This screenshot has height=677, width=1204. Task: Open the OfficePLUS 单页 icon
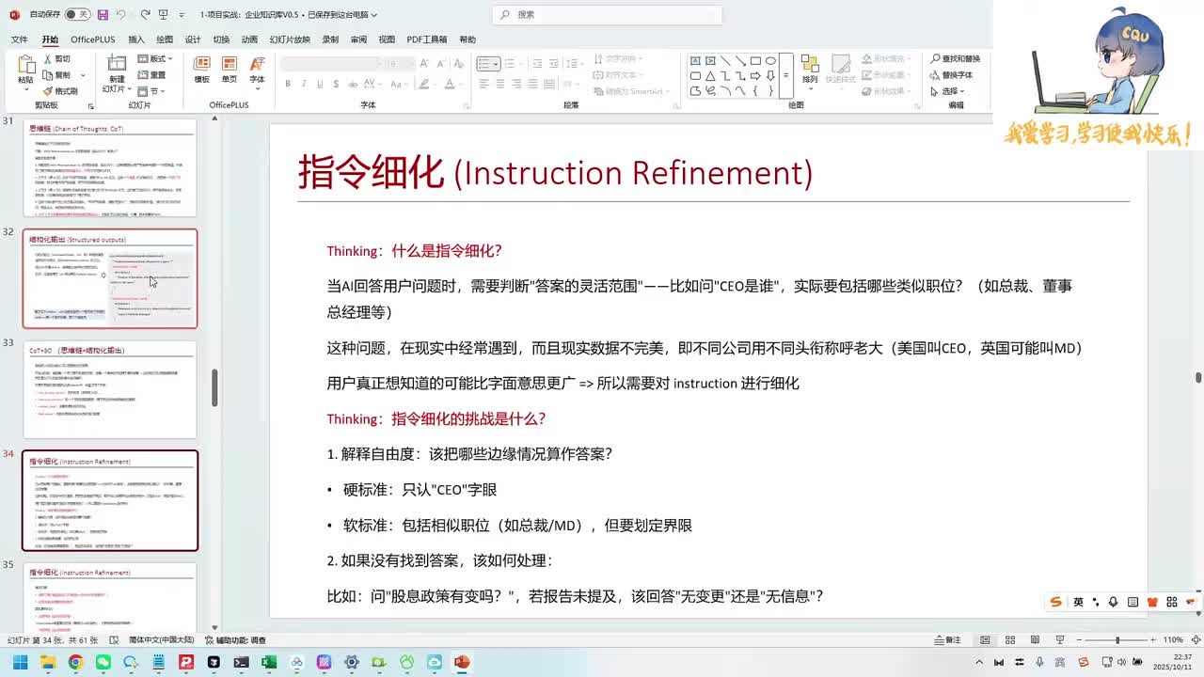230,70
